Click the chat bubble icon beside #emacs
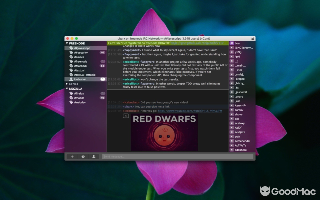 pos(71,57)
